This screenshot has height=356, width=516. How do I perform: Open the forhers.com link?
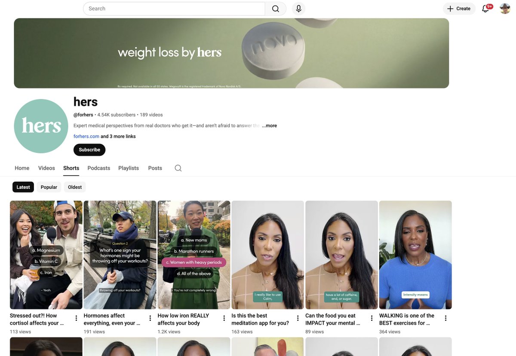click(x=86, y=137)
